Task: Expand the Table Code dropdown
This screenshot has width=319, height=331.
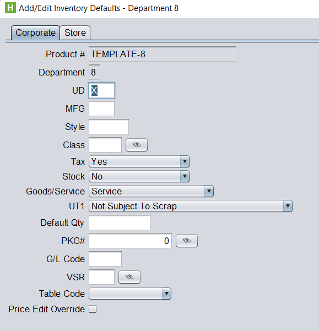Action: point(130,294)
